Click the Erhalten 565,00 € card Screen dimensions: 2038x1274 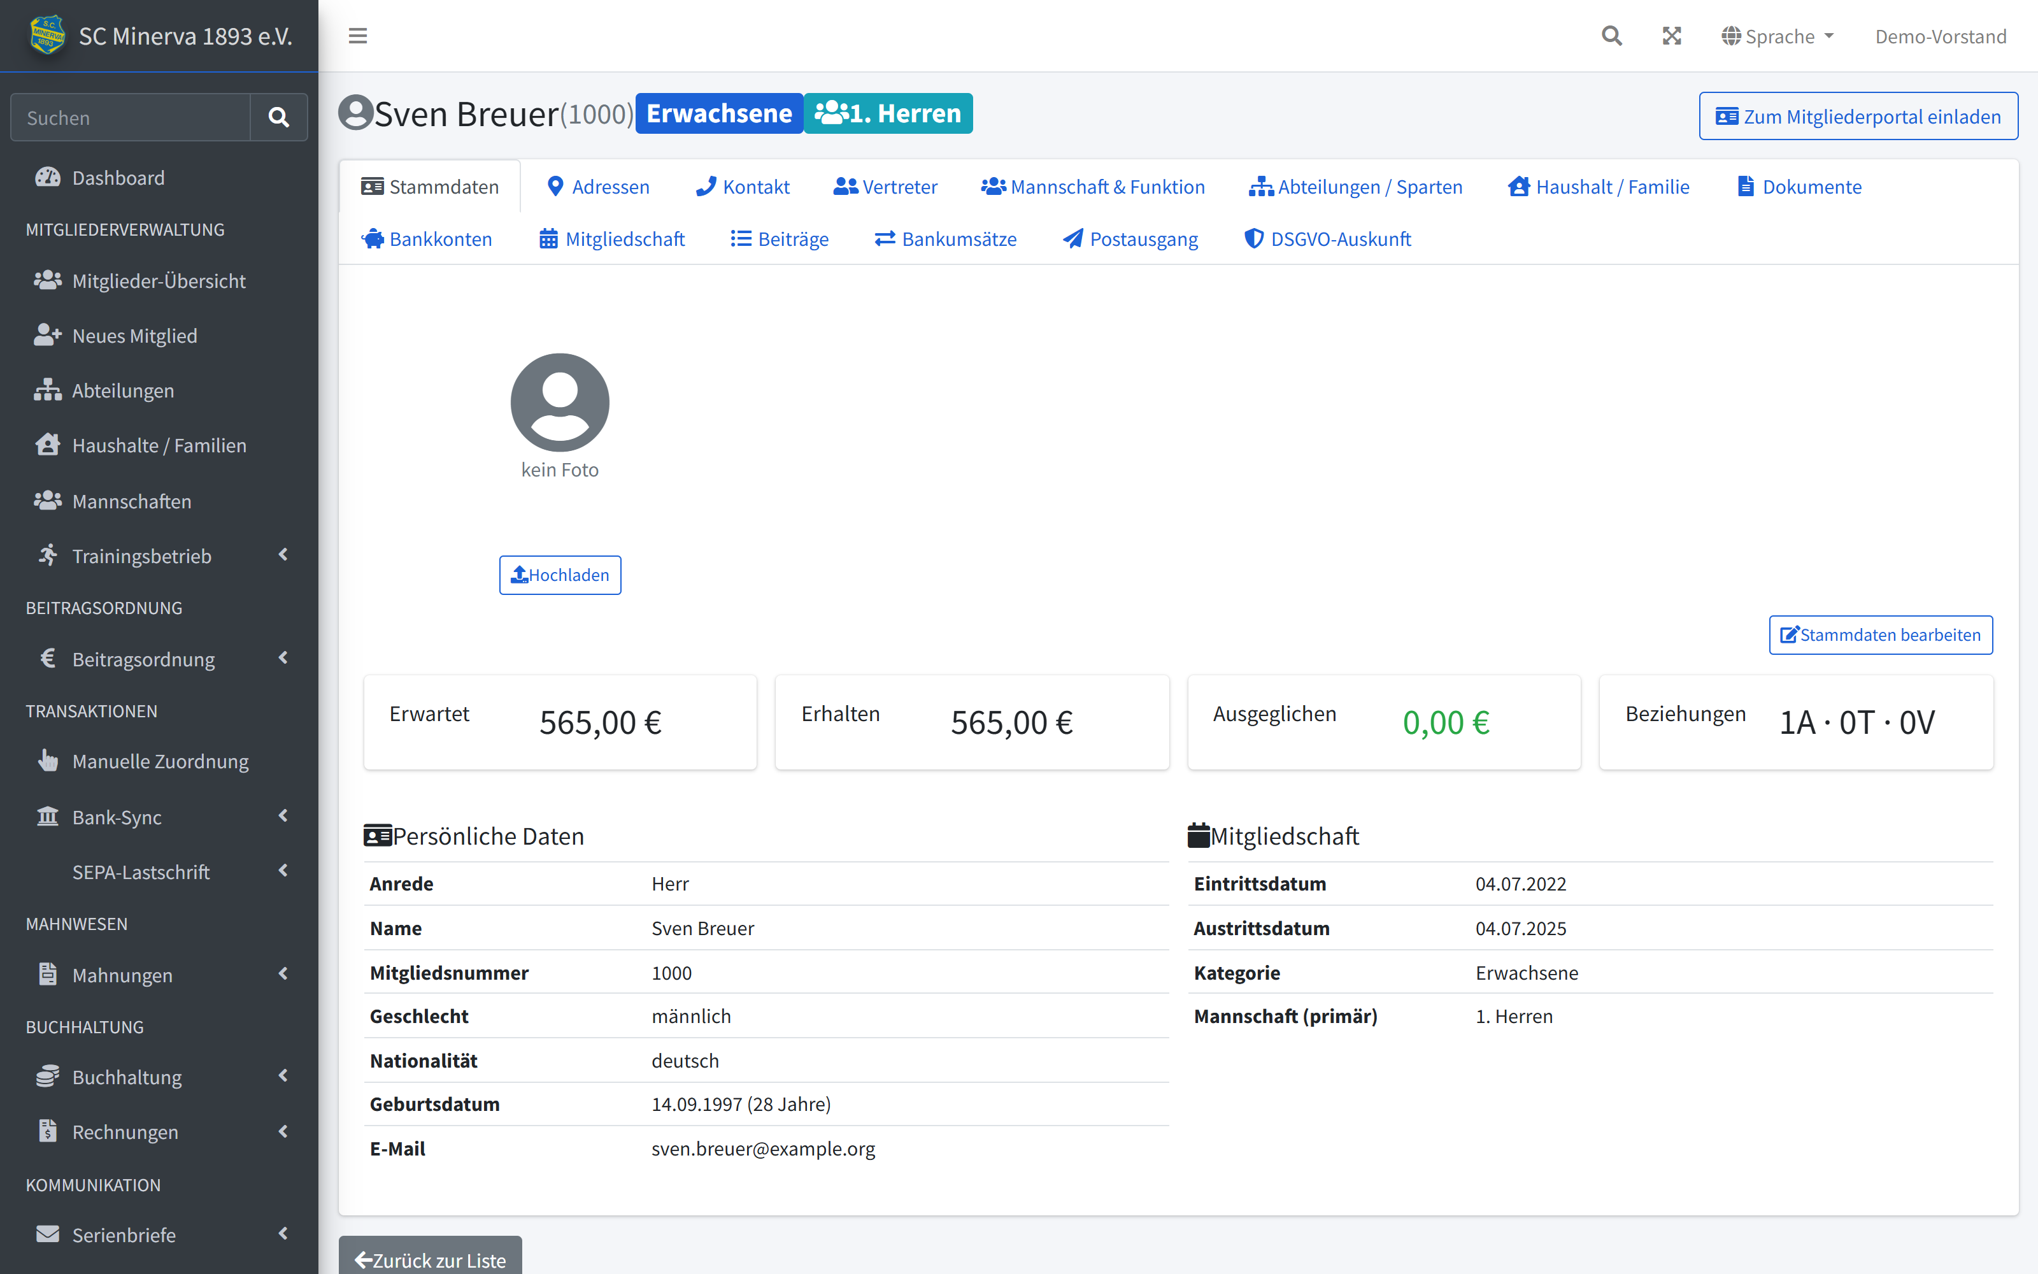pos(972,722)
